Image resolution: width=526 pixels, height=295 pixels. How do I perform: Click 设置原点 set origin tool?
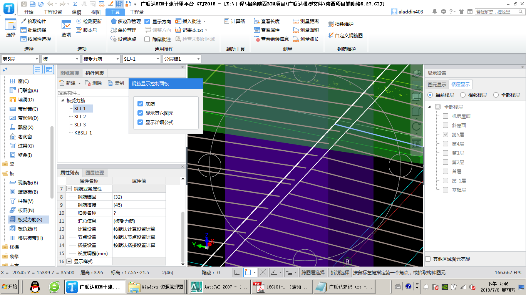tap(124, 39)
